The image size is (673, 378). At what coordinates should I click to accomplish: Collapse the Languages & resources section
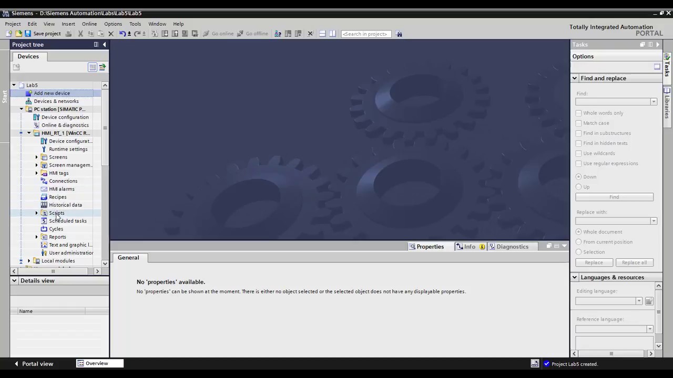coord(575,277)
